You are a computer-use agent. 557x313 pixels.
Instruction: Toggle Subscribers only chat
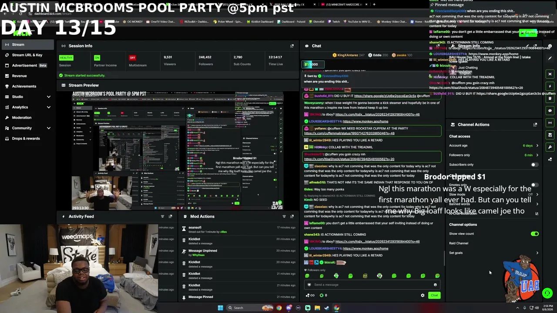[534, 165]
